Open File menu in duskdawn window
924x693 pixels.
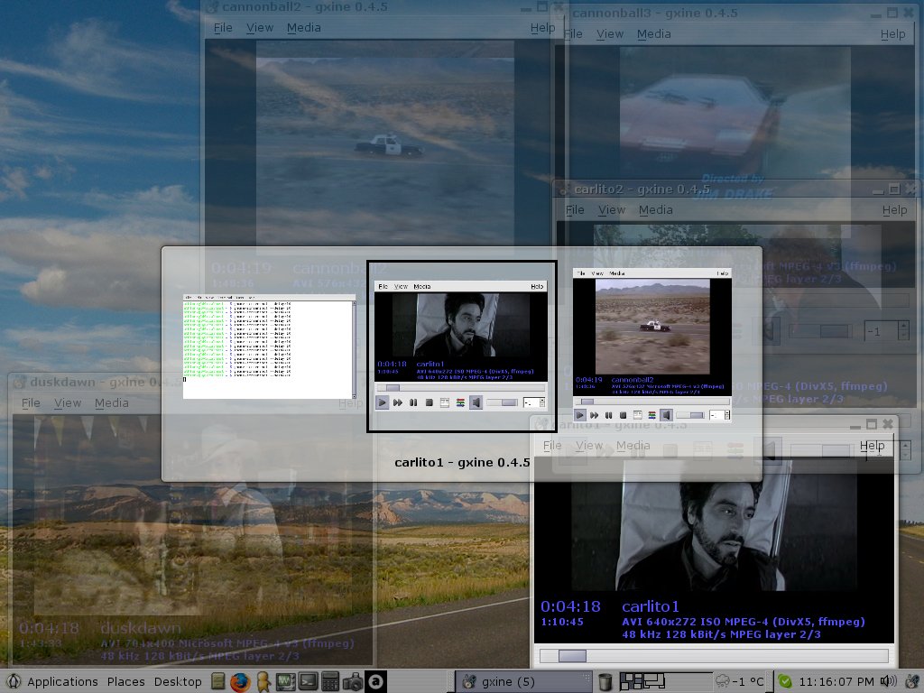31,403
